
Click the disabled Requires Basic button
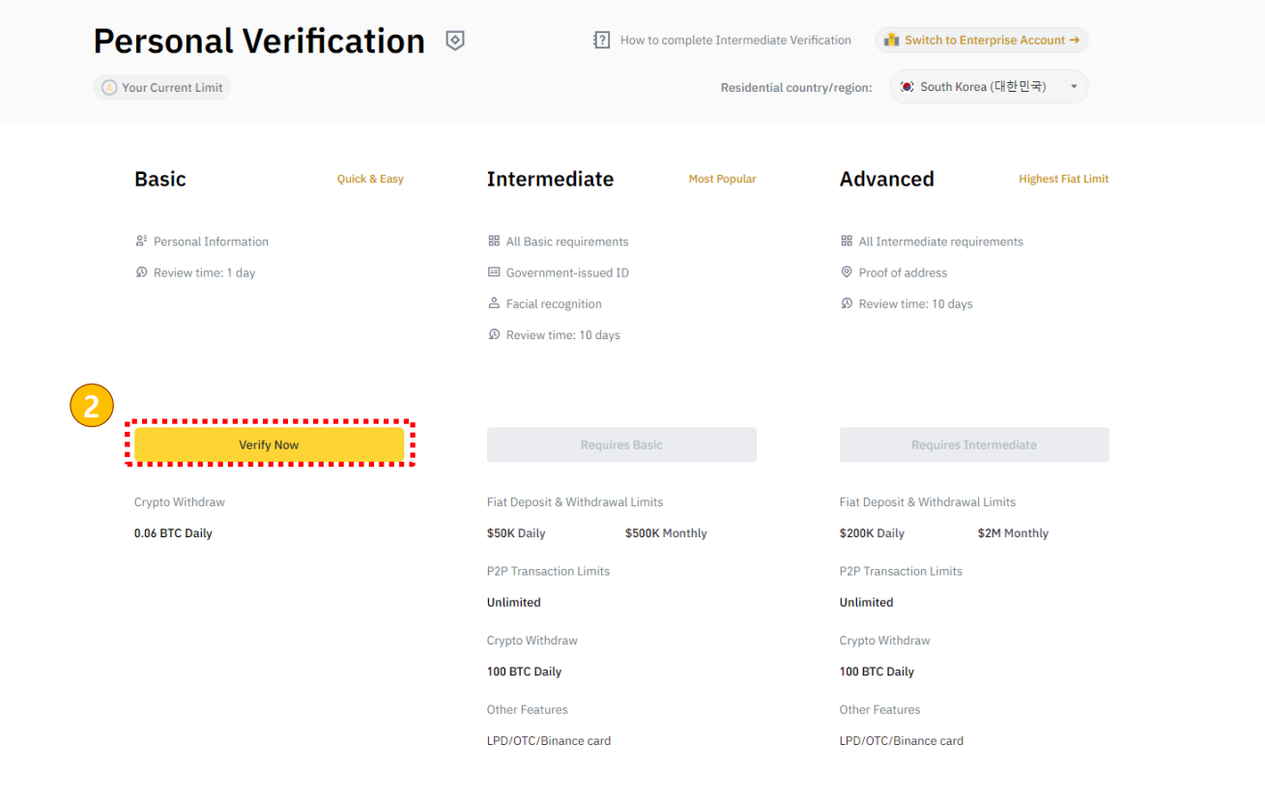621,444
